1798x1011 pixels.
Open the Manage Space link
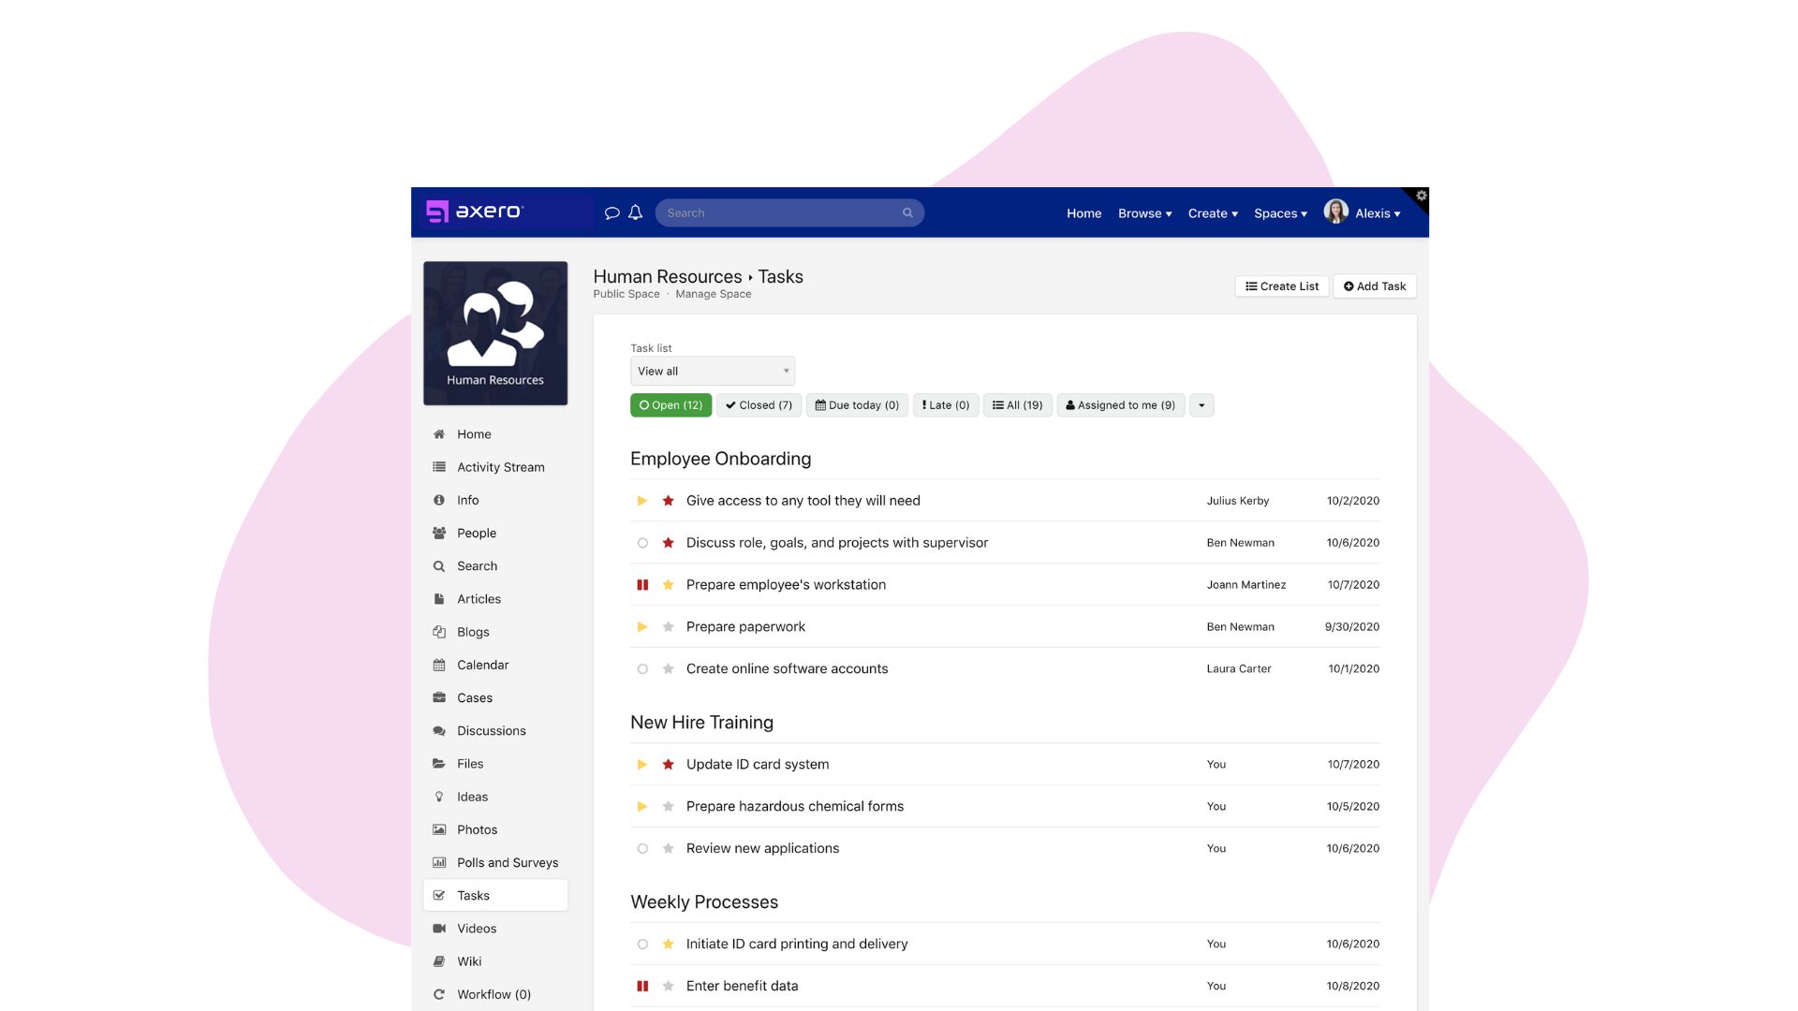tap(713, 294)
